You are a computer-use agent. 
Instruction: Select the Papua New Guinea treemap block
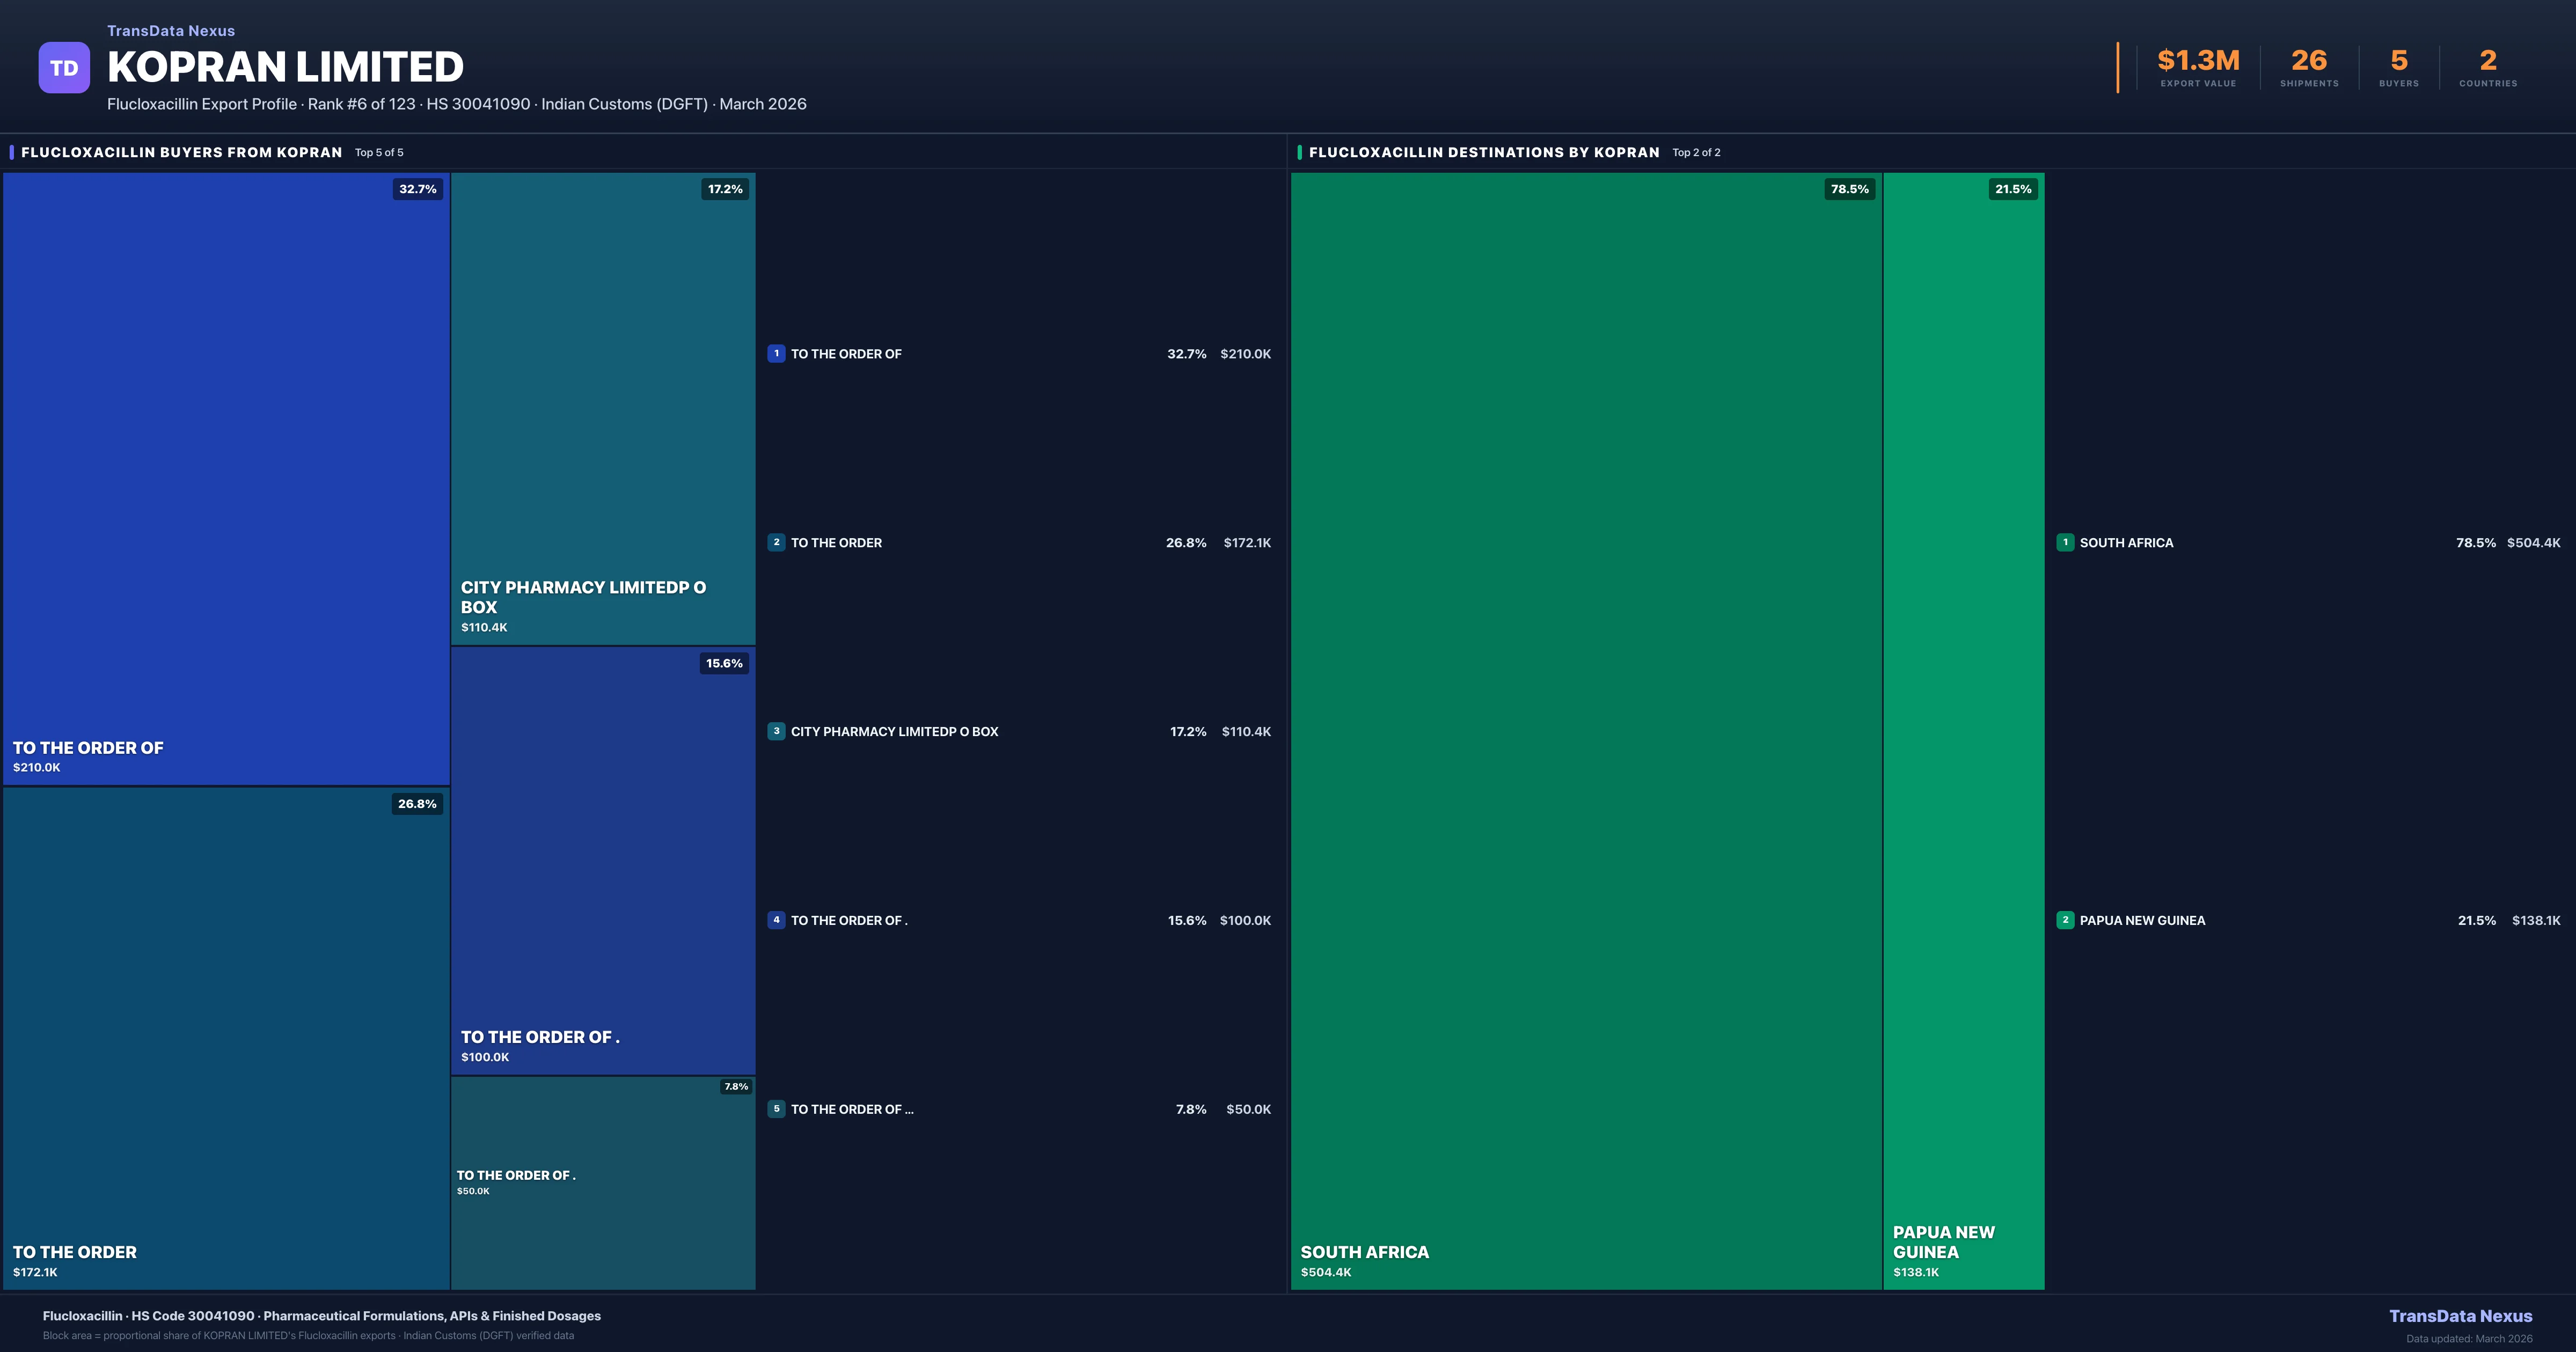coord(1963,730)
